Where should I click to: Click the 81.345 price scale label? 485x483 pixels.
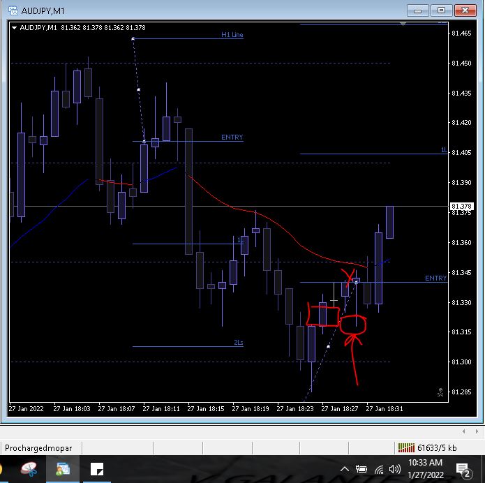coord(461,273)
